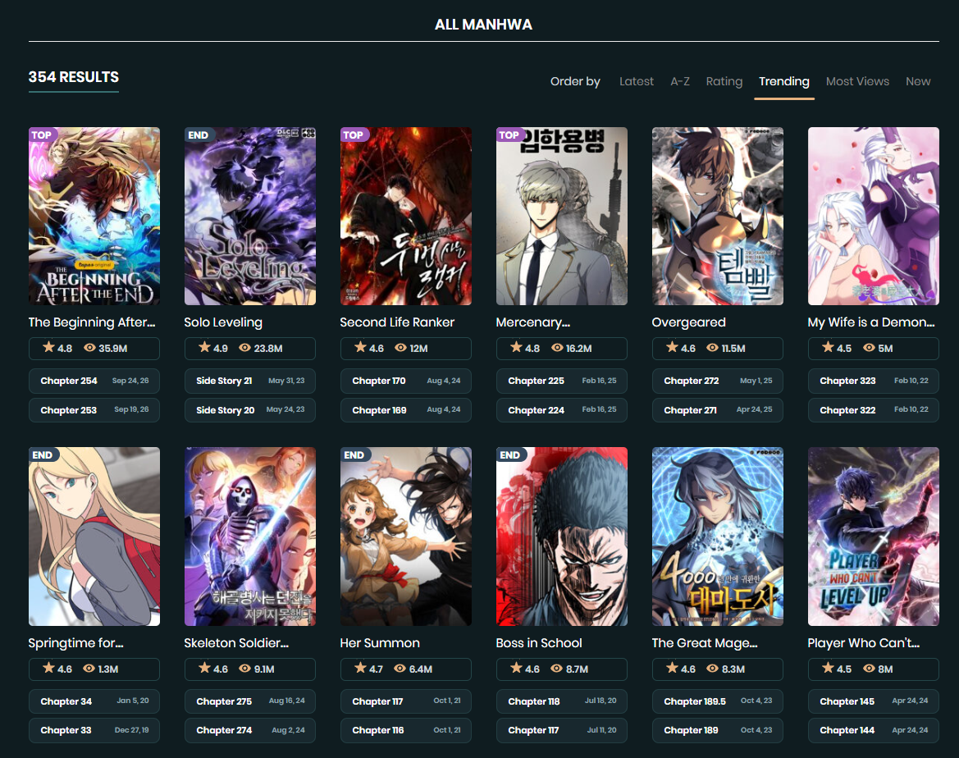Click the star icon beside rating 4.7

(x=360, y=668)
